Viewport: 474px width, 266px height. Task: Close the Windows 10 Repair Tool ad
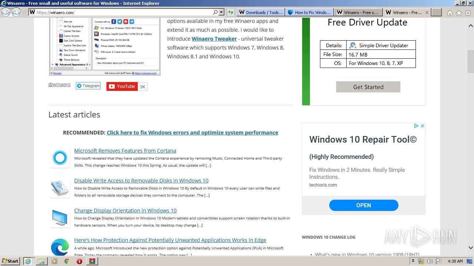[422, 126]
